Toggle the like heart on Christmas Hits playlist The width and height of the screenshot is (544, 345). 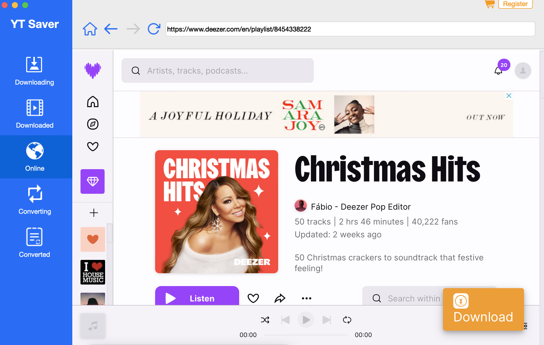click(253, 298)
